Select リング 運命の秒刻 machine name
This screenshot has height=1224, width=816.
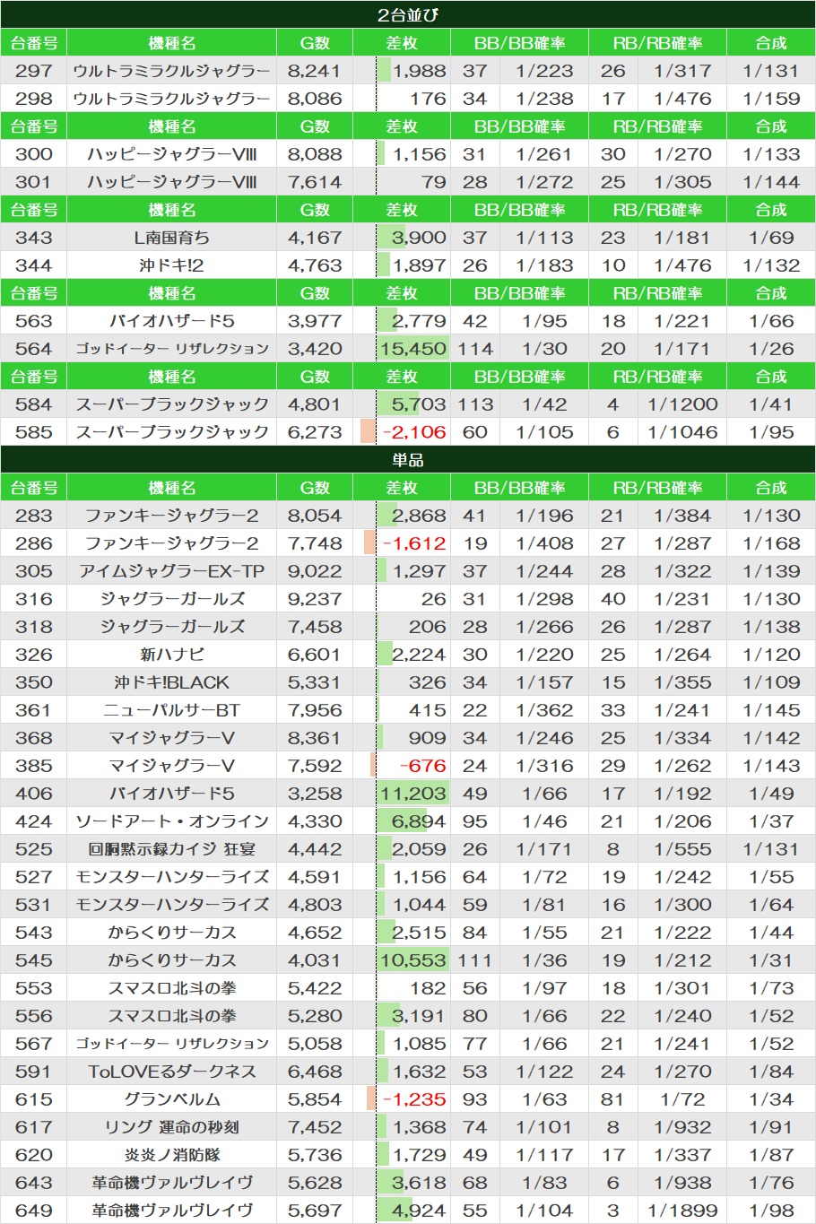click(x=171, y=1127)
